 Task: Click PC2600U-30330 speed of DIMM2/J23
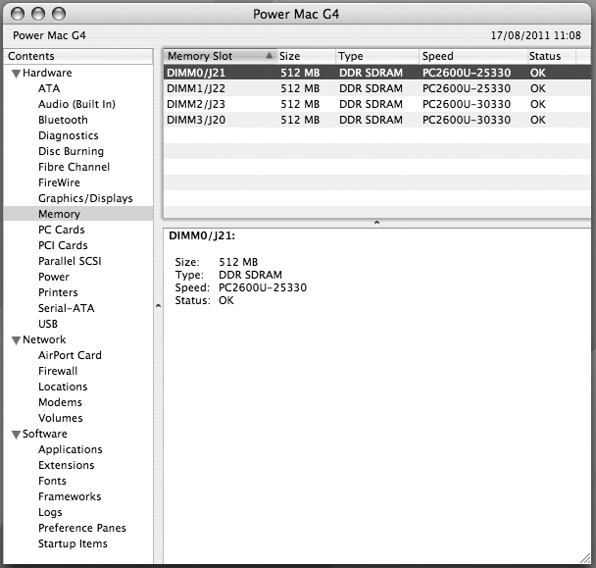tap(467, 104)
